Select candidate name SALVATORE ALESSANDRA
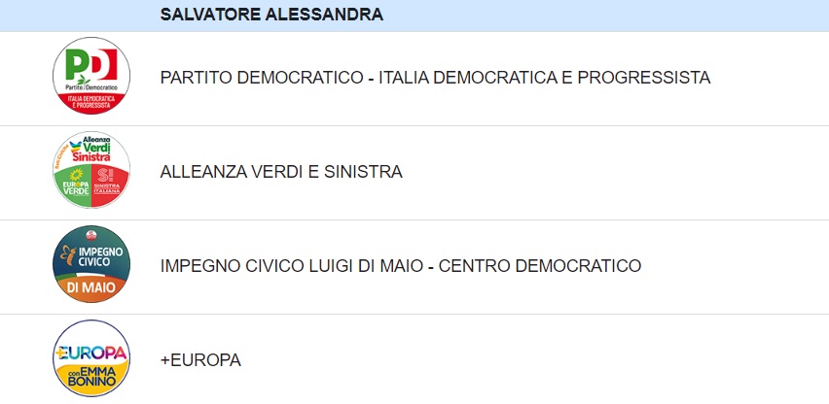 (x=271, y=15)
